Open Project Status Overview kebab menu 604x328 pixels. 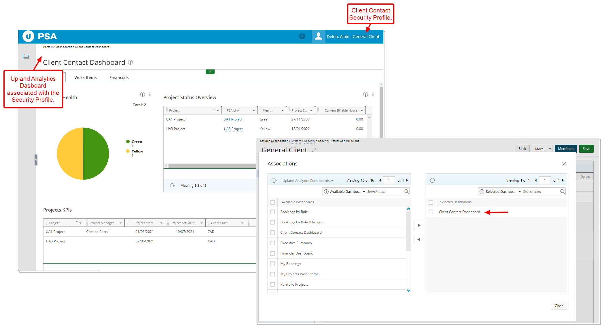(373, 94)
